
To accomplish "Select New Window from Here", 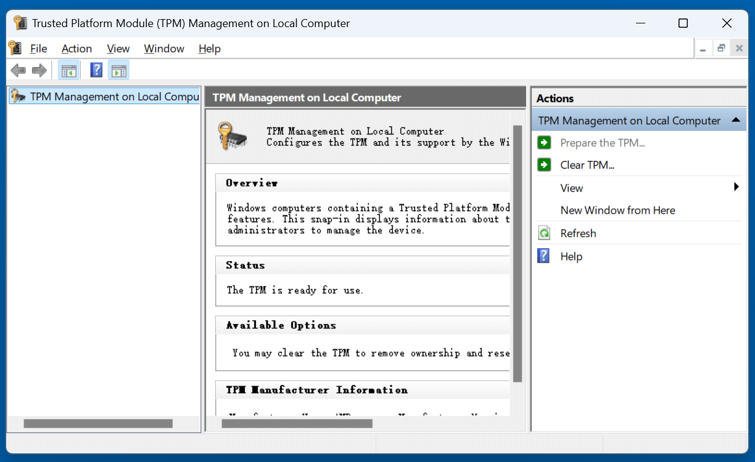I will 617,211.
